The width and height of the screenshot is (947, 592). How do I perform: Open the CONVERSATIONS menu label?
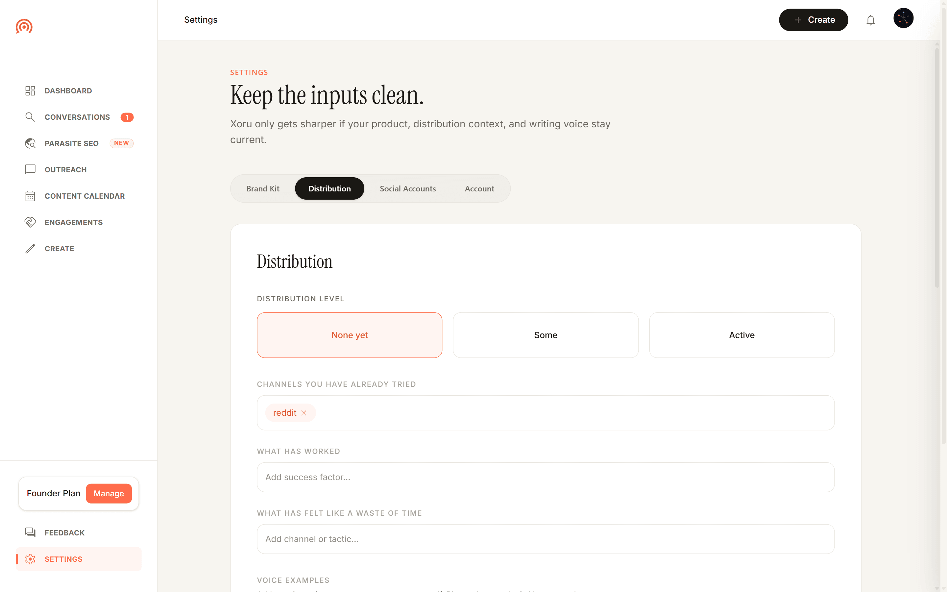77,117
